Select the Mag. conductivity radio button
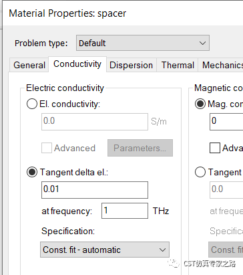The image size is (243, 275). point(200,104)
